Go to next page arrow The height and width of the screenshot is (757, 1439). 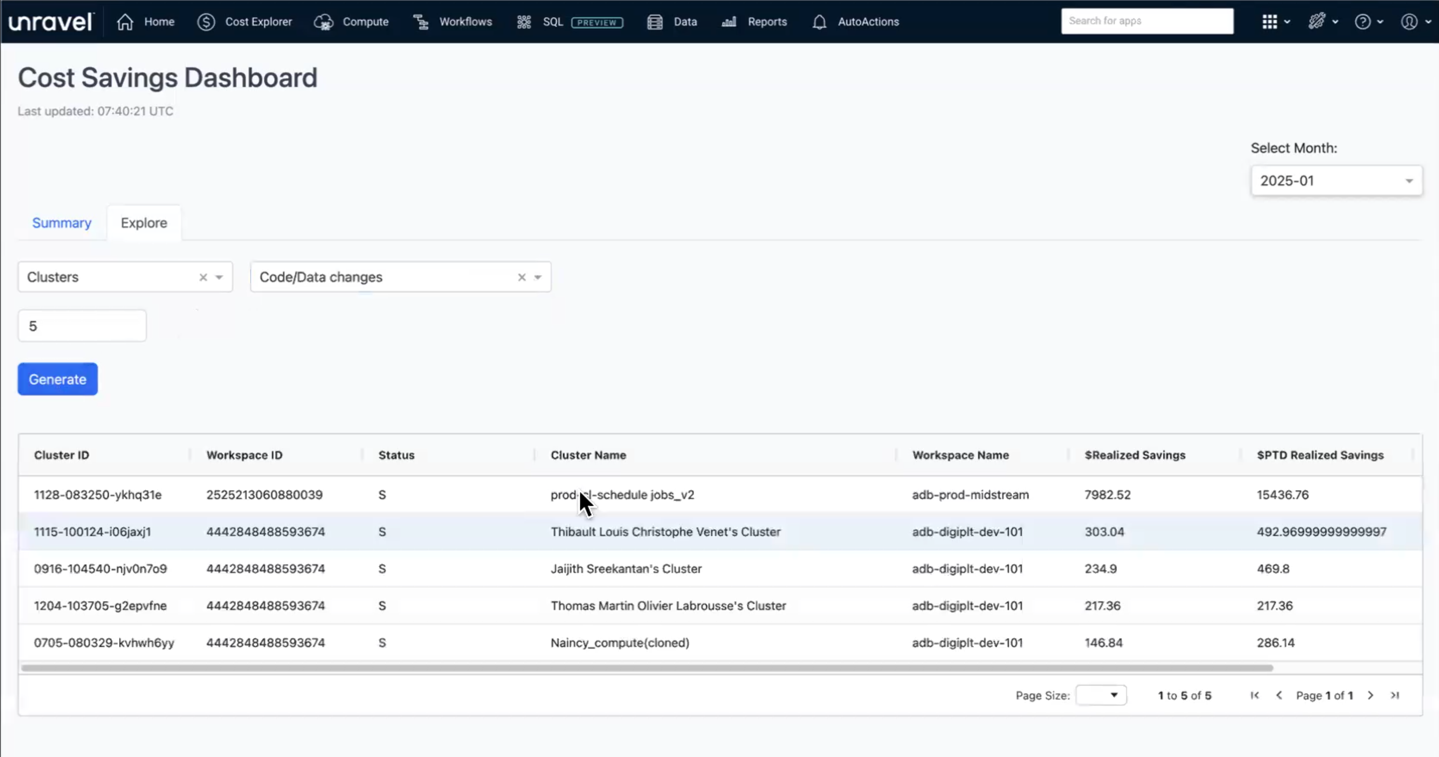click(x=1370, y=695)
